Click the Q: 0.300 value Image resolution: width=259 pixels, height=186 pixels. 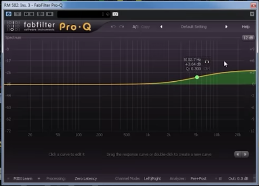point(193,69)
